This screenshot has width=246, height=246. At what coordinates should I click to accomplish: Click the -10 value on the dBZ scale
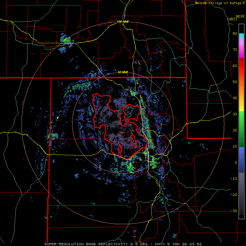pos(234,179)
